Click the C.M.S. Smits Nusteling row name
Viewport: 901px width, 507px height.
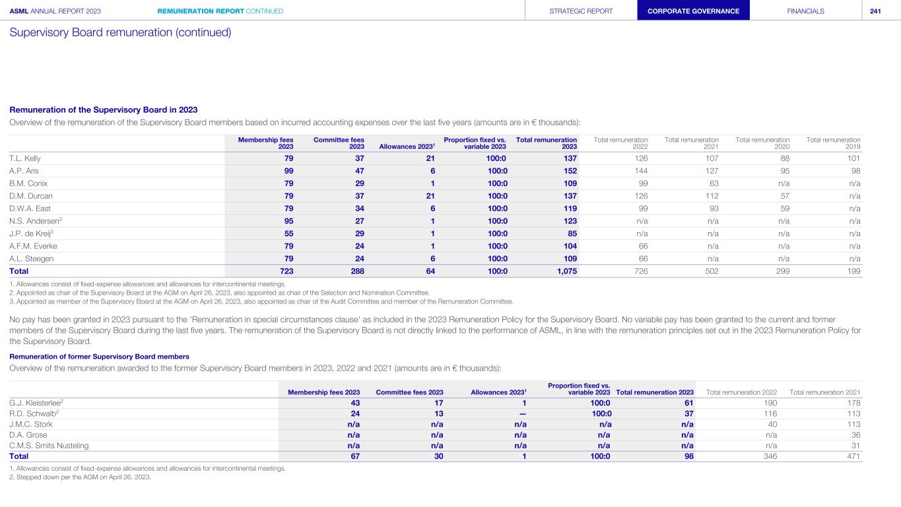click(x=49, y=445)
